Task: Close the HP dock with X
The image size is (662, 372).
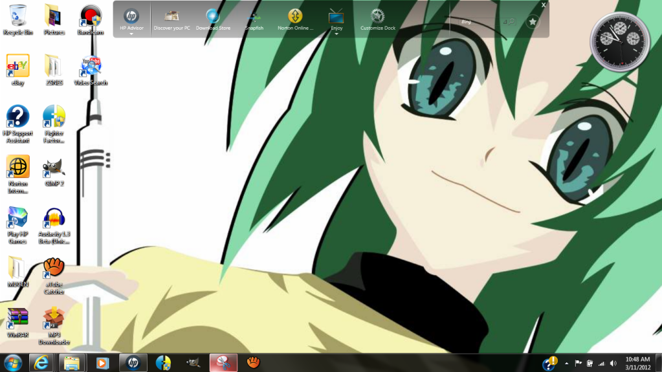Action: click(x=544, y=5)
